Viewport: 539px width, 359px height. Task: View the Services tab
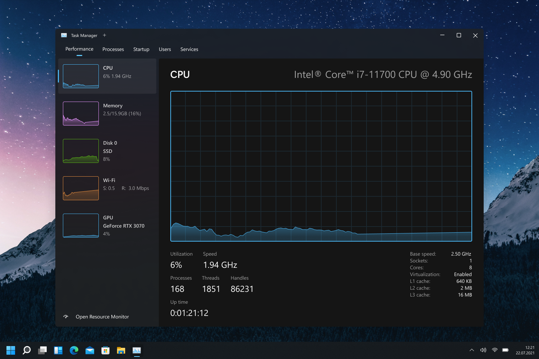coord(189,49)
